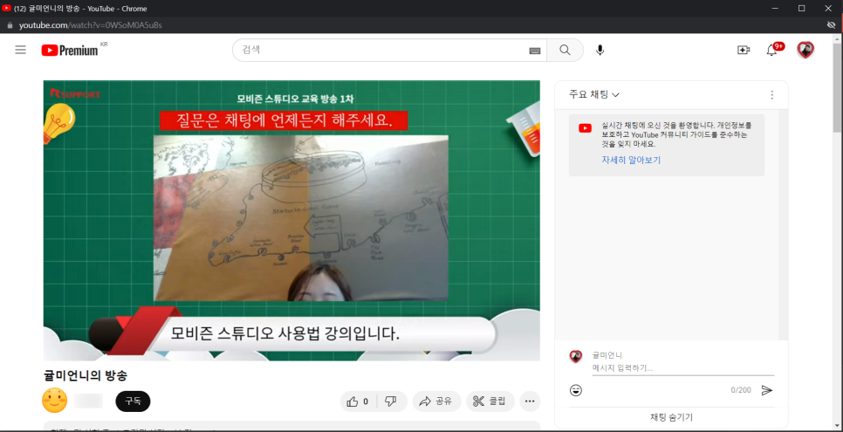Click the 메시지 입력하기 chat input
This screenshot has height=432, width=843.
click(x=682, y=368)
